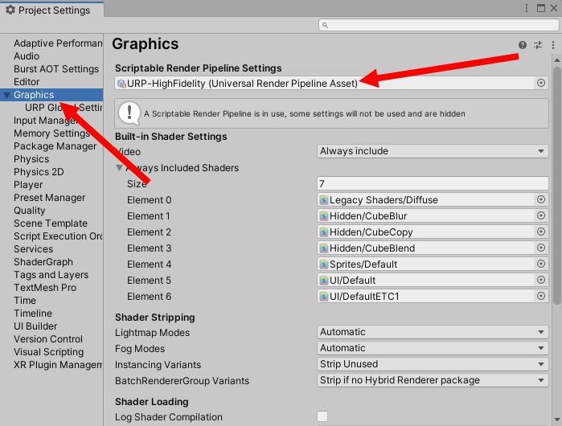Open Version Control category

(48, 339)
